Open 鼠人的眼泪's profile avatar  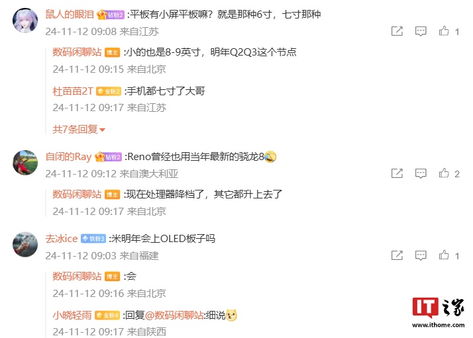(25, 21)
